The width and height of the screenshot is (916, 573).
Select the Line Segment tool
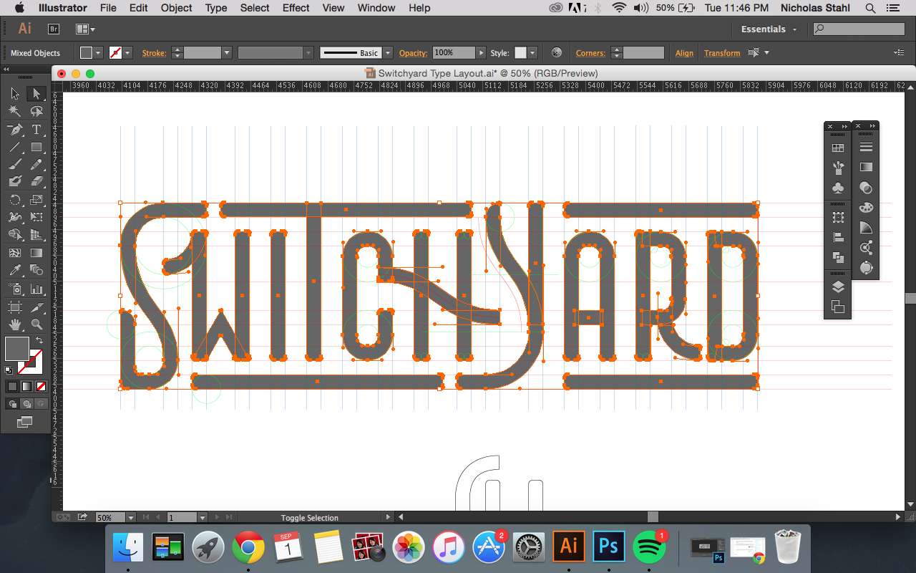click(x=15, y=148)
